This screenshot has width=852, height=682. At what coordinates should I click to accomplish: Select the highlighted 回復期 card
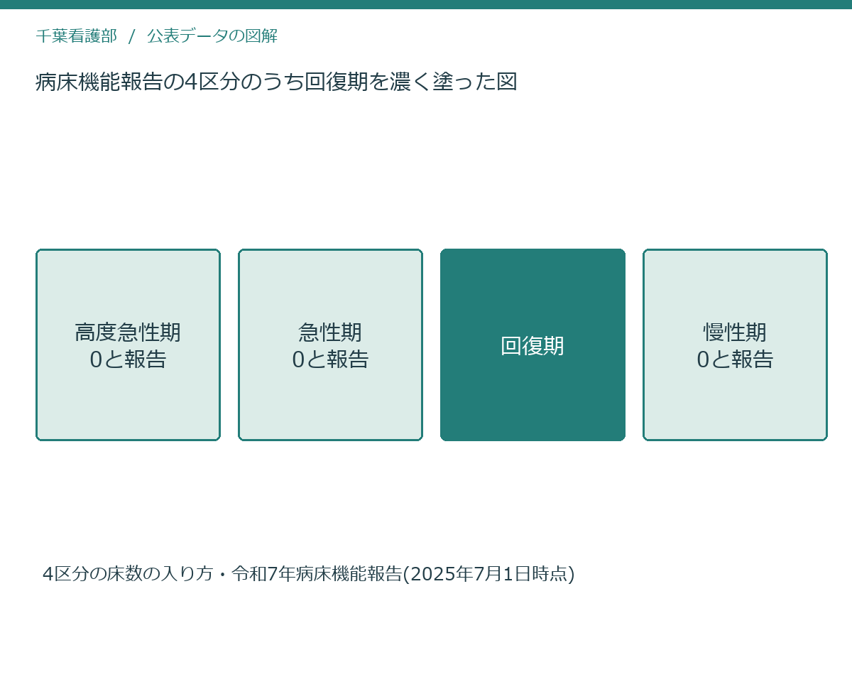(x=532, y=345)
